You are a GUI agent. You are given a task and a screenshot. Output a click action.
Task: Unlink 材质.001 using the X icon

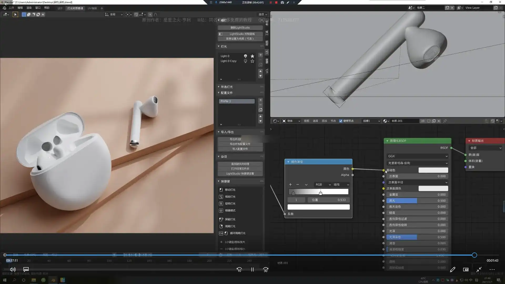pyautogui.click(x=439, y=121)
